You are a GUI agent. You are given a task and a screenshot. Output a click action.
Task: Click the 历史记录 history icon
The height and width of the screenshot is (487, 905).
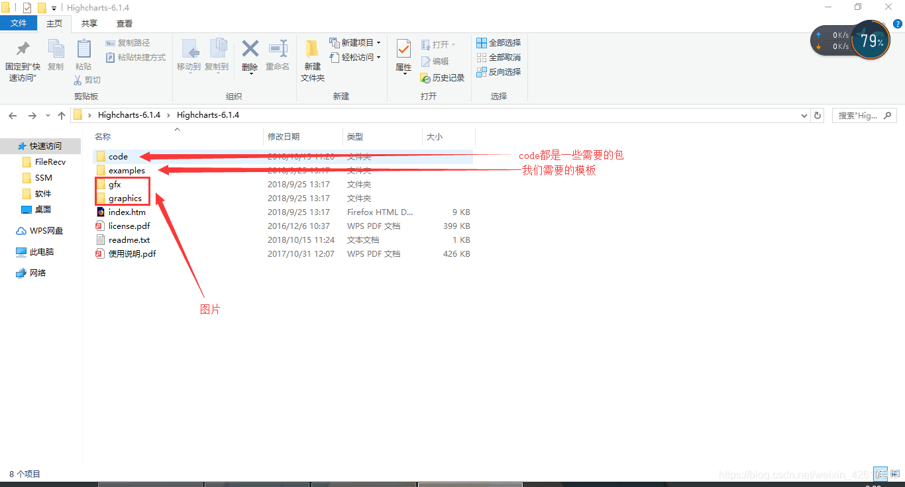[426, 78]
